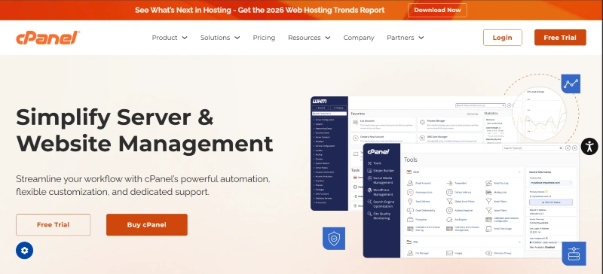Viewport: 603px width, 274px height.
Task: Expand the Resources navigation dropdown
Action: click(309, 38)
